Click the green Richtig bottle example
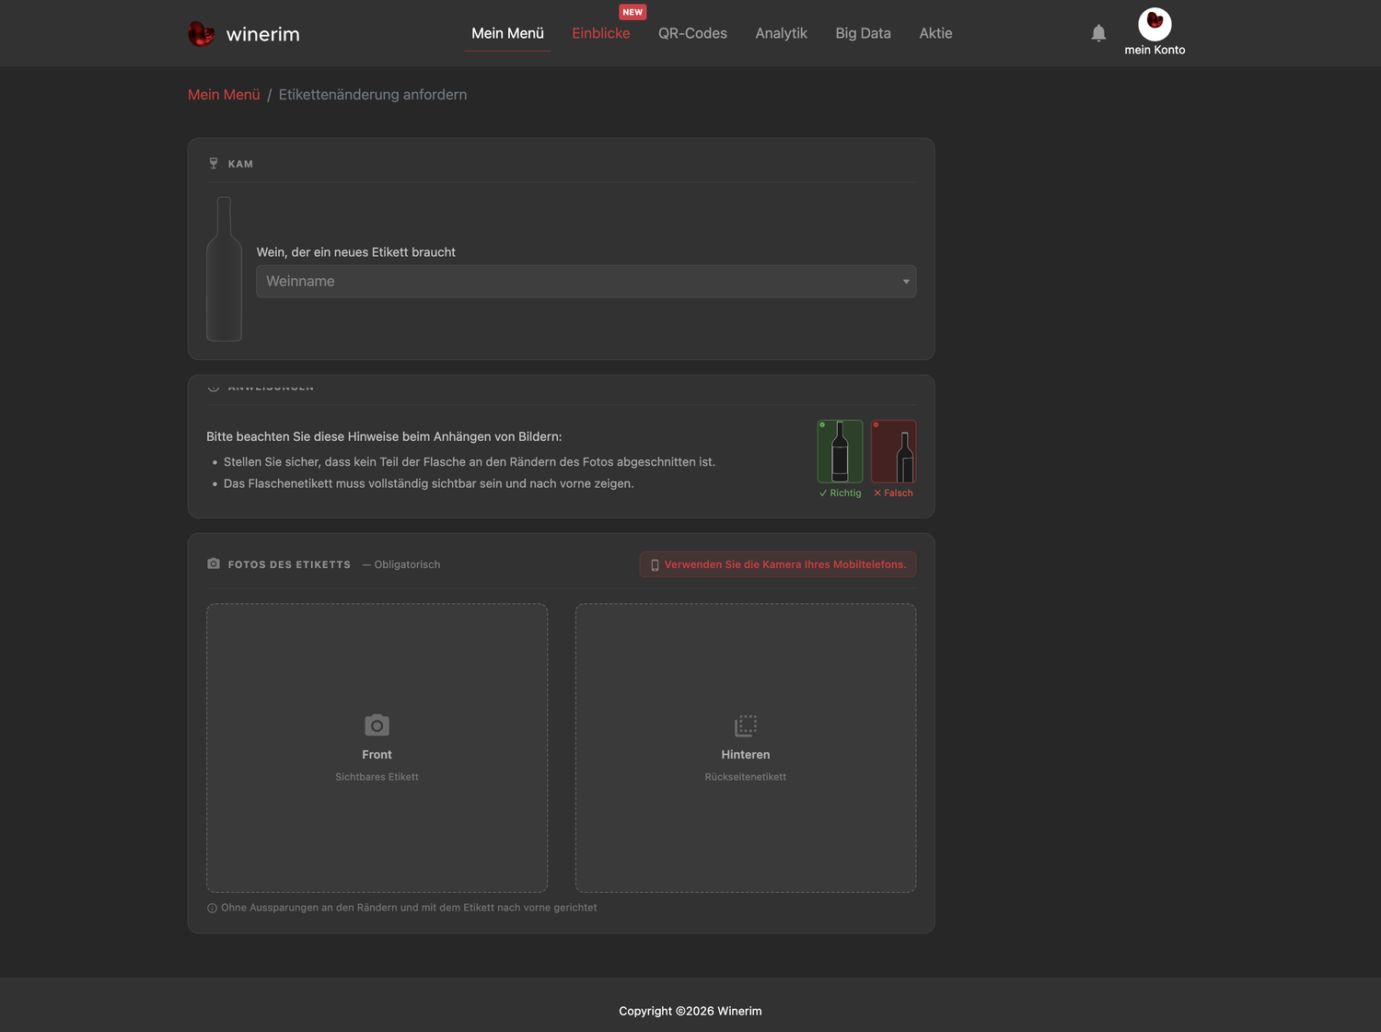Screen dimensions: 1381x1032 click(840, 451)
